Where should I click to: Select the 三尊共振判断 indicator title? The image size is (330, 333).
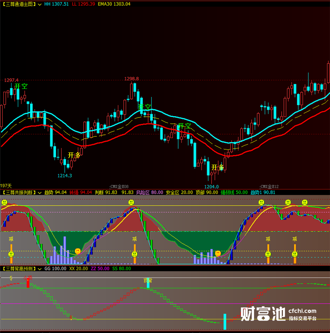coord(19,192)
